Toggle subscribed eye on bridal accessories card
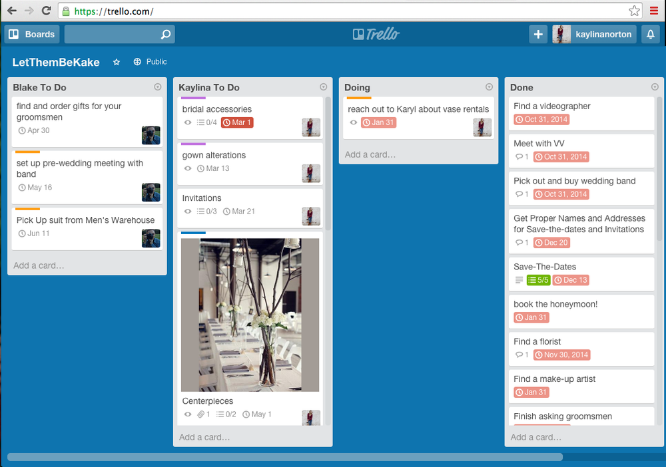 (188, 122)
